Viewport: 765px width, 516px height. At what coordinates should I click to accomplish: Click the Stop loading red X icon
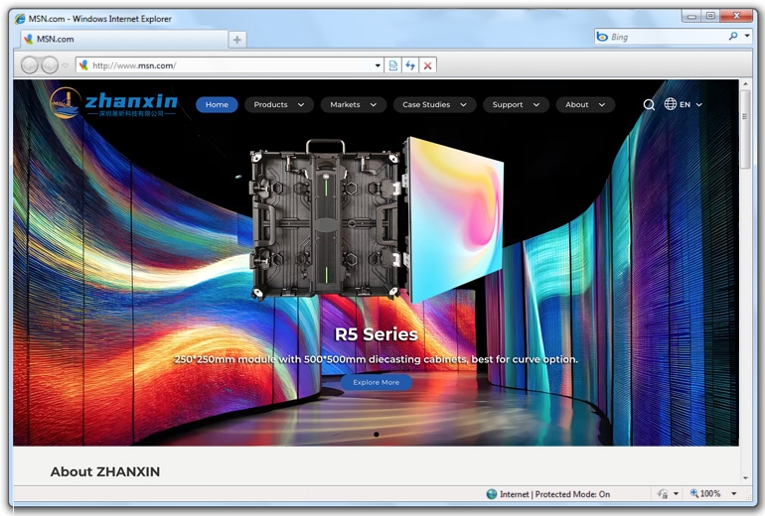point(427,65)
